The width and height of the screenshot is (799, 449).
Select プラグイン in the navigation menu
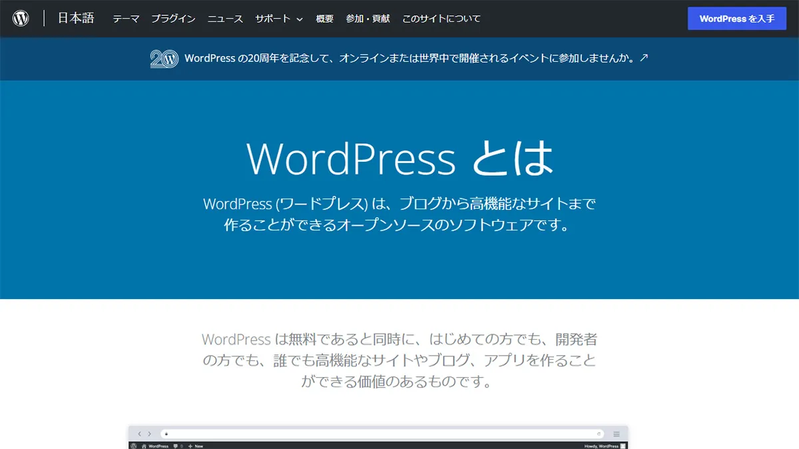pos(173,19)
